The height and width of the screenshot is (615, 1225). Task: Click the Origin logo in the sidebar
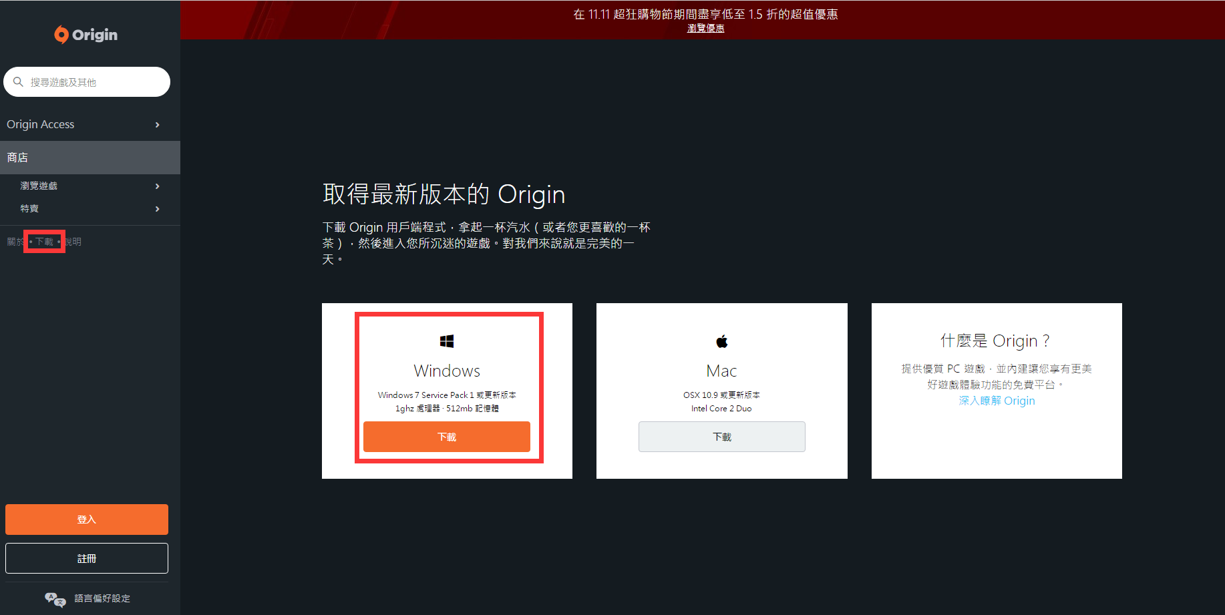pyautogui.click(x=86, y=35)
